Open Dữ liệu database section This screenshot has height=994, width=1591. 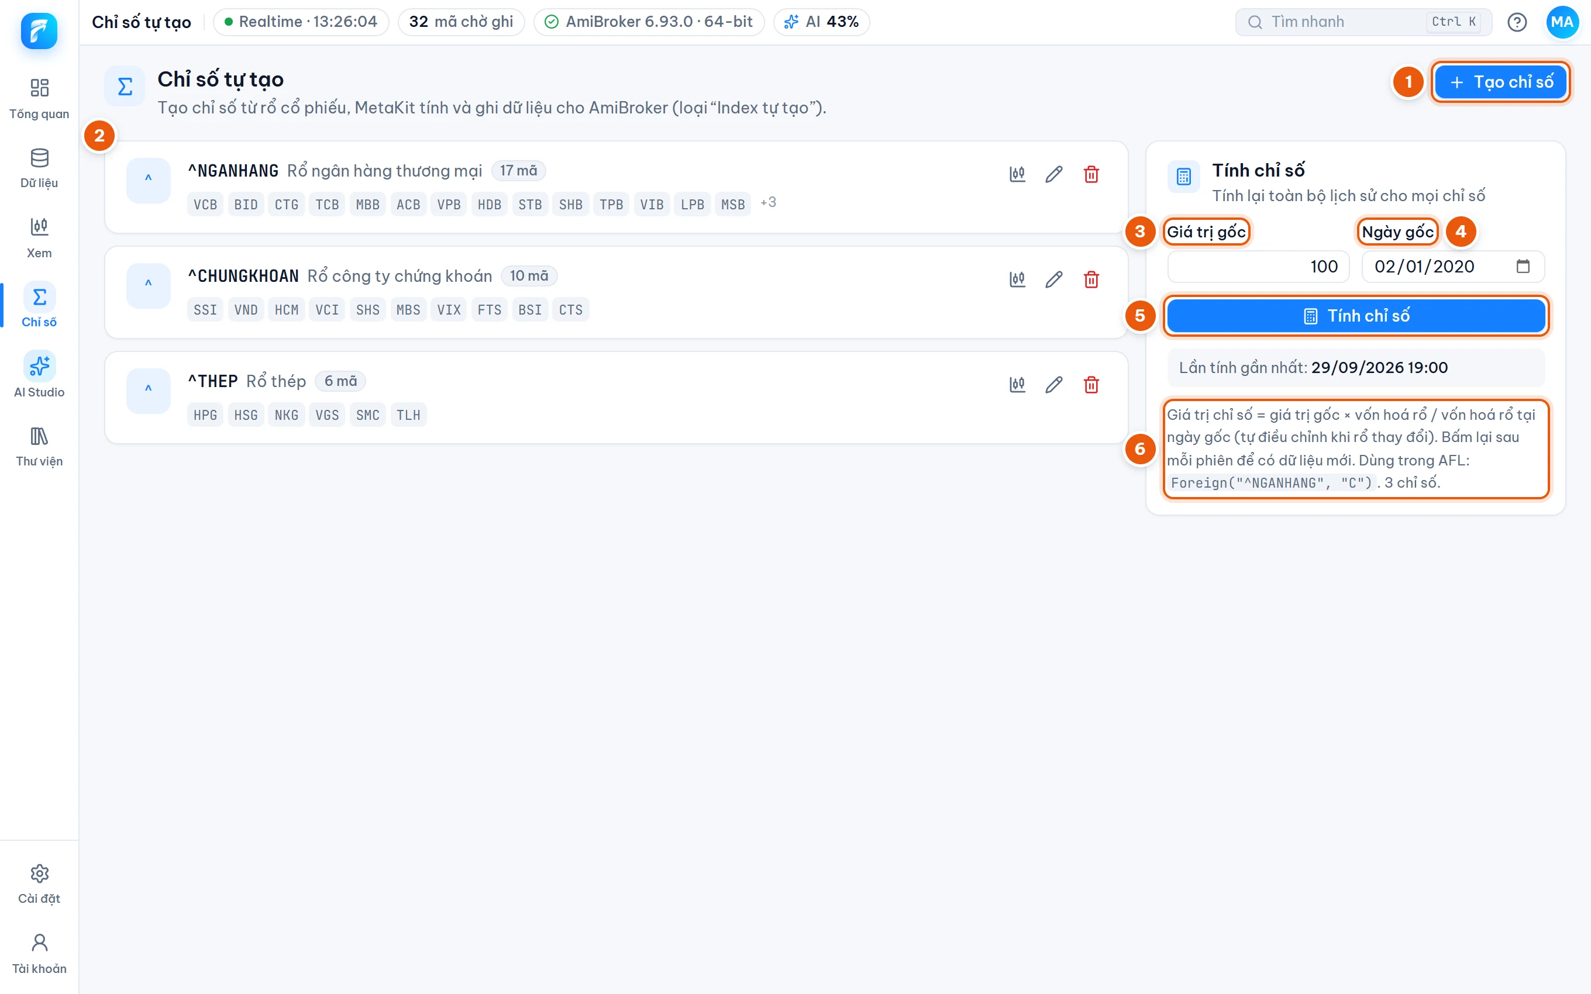click(39, 168)
